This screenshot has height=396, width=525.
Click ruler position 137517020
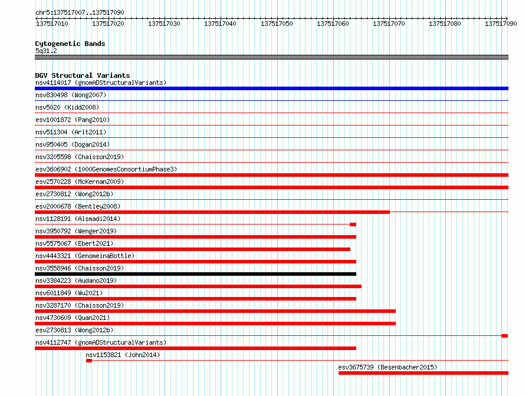108,24
